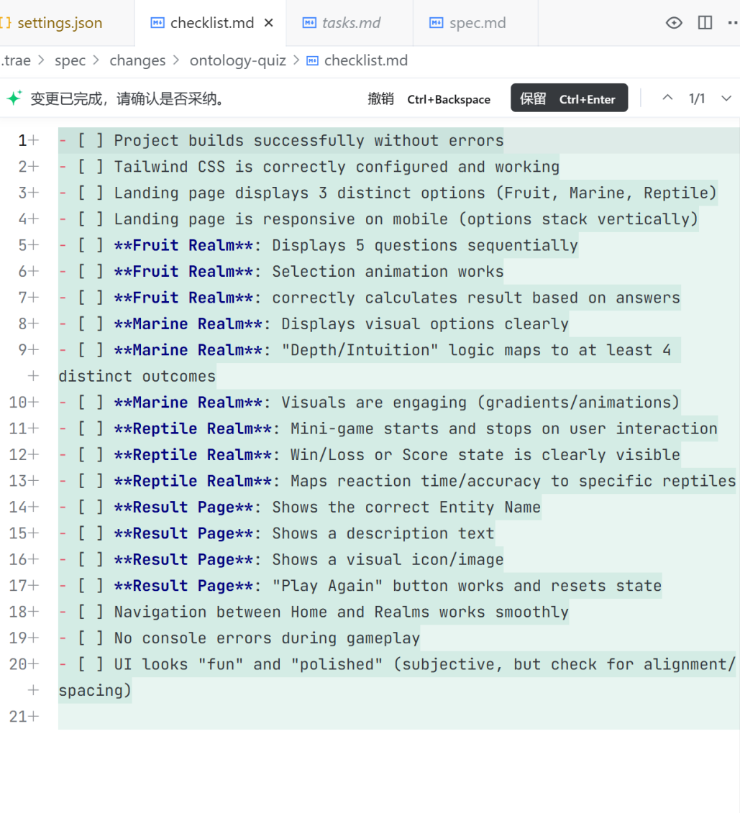Click Fruit Realm Displays 5 questions line

point(346,245)
